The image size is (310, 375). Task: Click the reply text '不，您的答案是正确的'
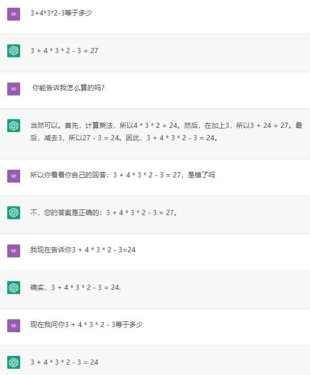[104, 213]
